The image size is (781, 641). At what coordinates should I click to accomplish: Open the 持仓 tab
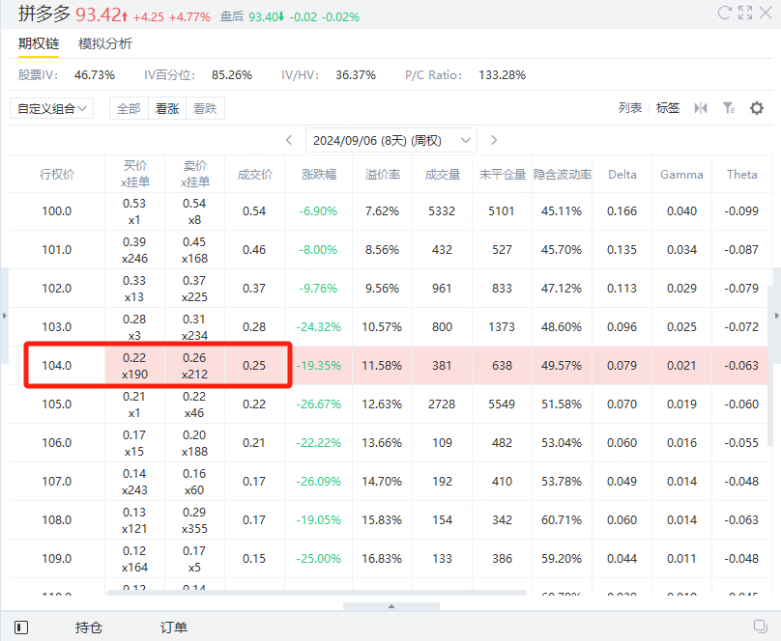pos(89,627)
